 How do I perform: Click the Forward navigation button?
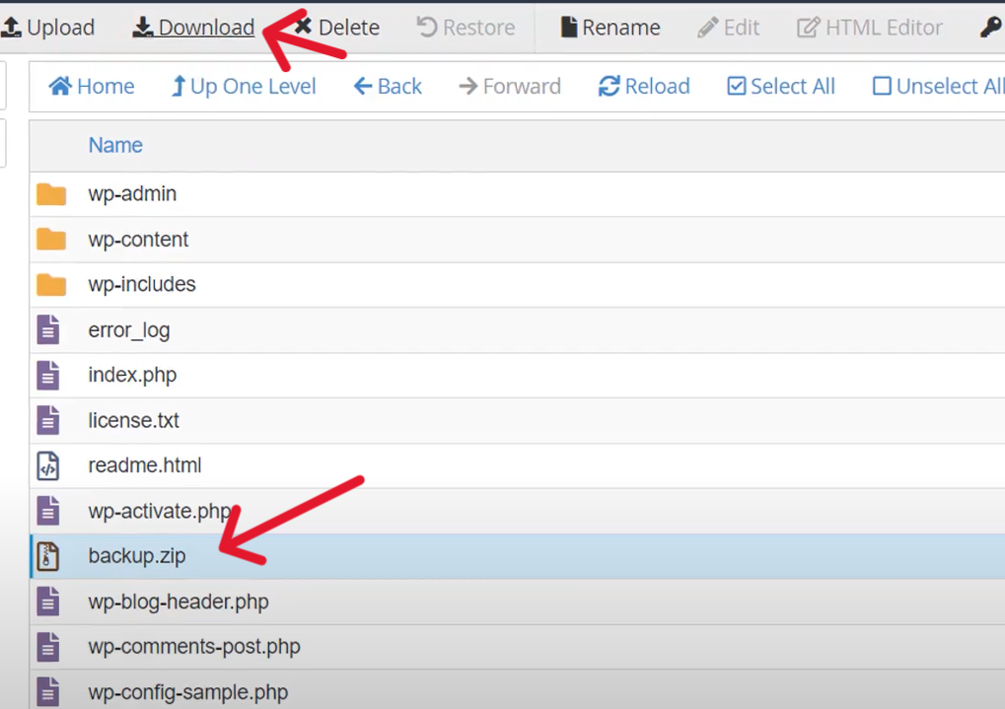pyautogui.click(x=510, y=87)
